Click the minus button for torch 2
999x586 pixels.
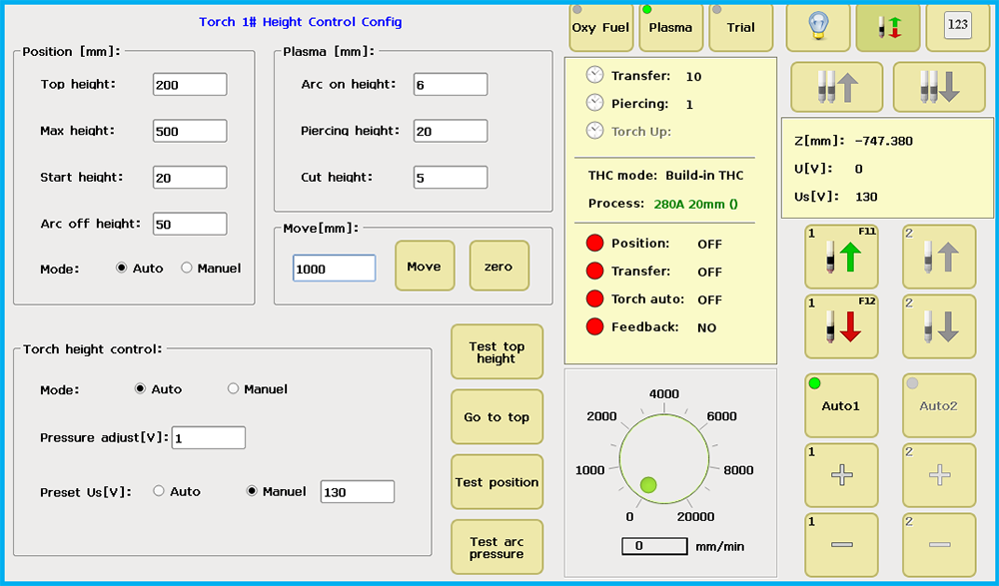[939, 545]
